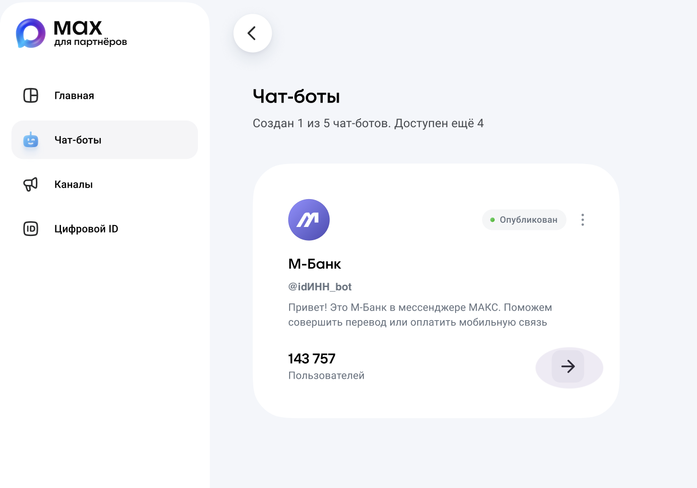Go back using the left chevron button
Screen dimensions: 697x488
pyautogui.click(x=252, y=33)
